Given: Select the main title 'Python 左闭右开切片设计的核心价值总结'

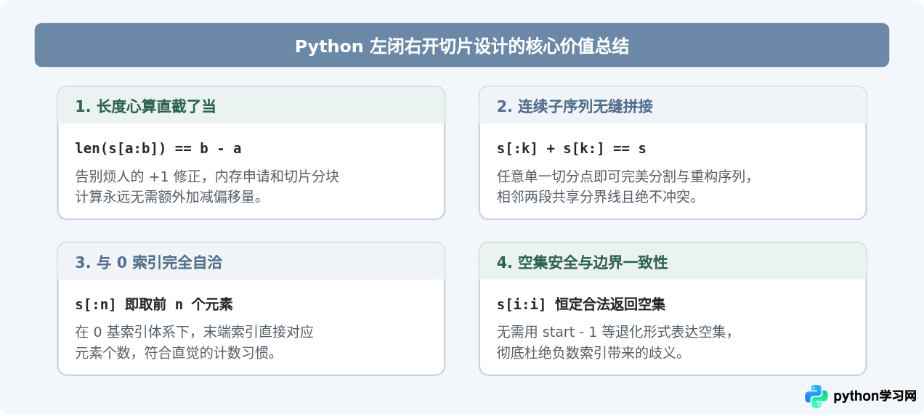Looking at the screenshot, I should point(462,46).
